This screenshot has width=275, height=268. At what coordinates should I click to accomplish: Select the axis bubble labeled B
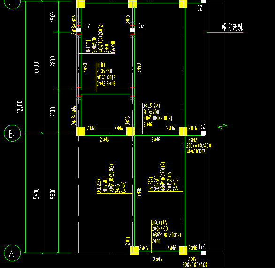tap(12, 133)
